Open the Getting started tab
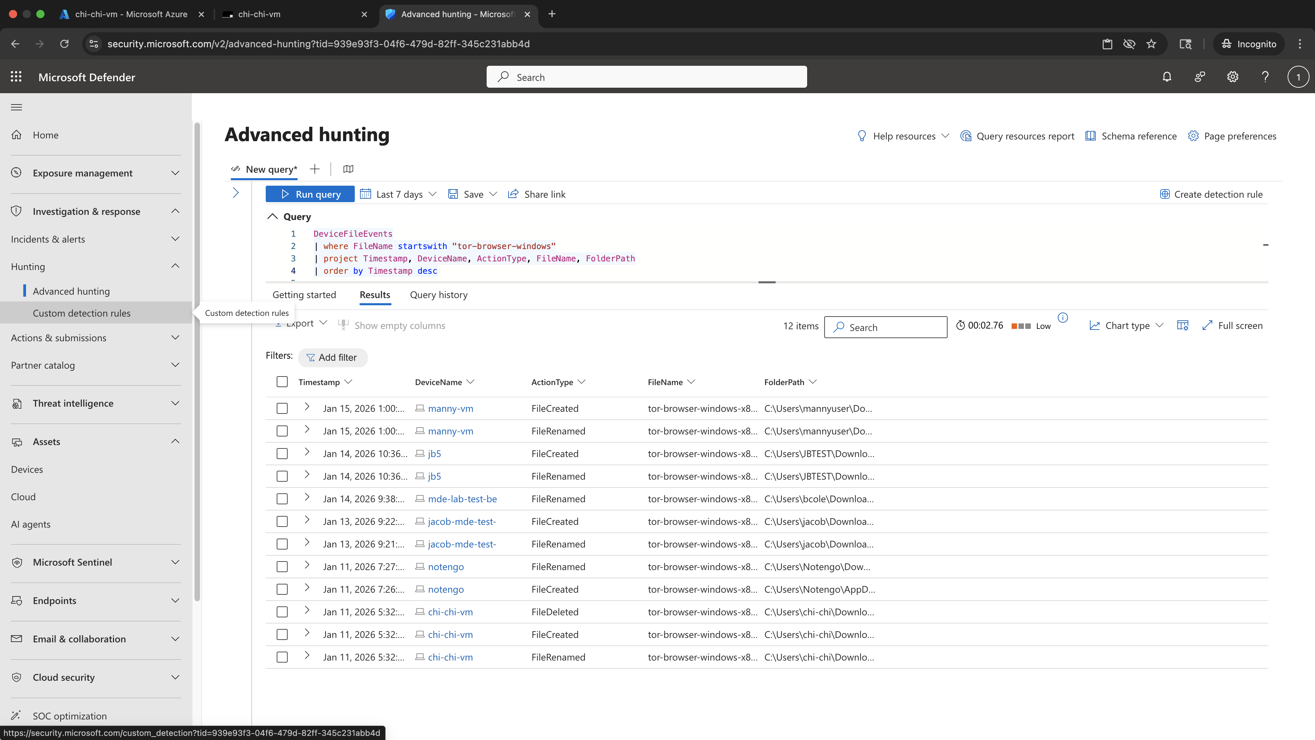Screen dimensions: 1315x740 pos(304,295)
